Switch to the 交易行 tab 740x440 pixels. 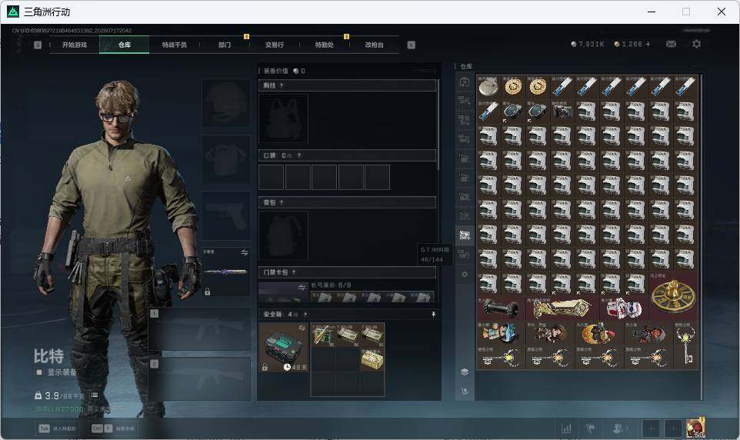coord(274,45)
